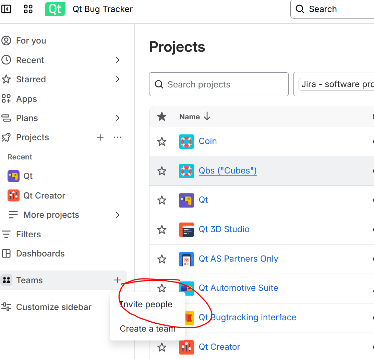
Task: Open More projects in the sidebar
Action: [51, 215]
